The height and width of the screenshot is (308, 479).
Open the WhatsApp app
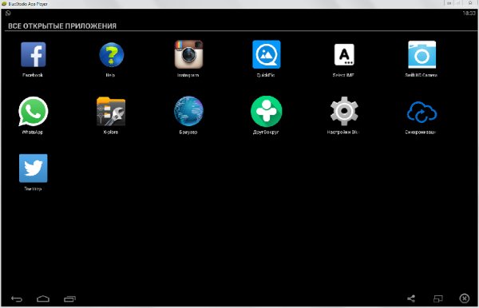tap(33, 111)
